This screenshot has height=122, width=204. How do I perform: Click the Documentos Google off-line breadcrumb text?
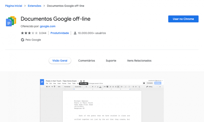pos(66,6)
